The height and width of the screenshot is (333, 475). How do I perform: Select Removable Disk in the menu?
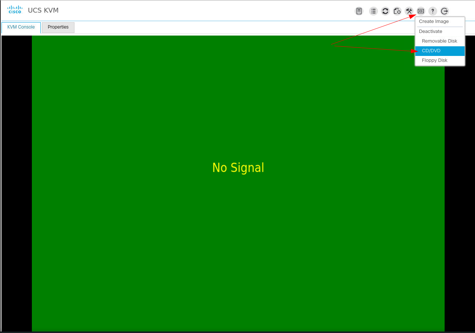click(x=439, y=41)
